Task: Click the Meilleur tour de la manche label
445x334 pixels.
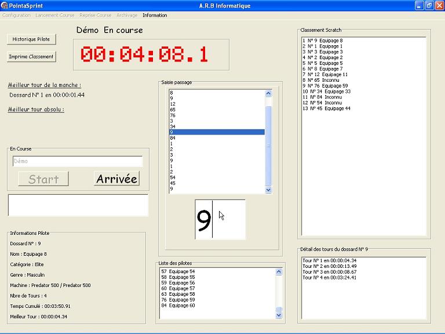Action: [x=44, y=85]
